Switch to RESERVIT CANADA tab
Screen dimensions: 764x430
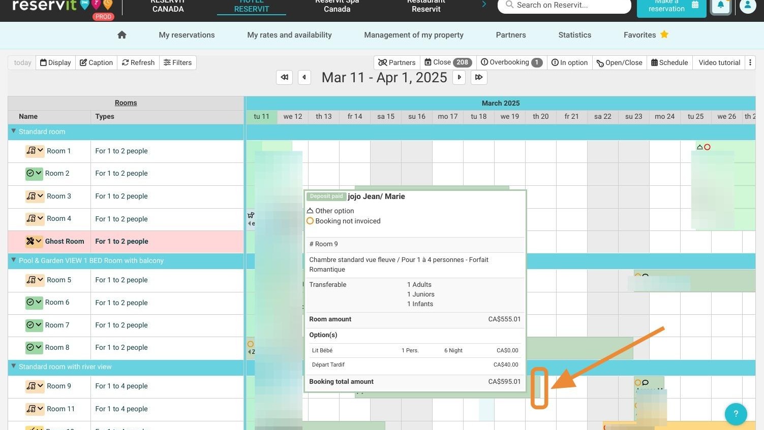pos(168,6)
